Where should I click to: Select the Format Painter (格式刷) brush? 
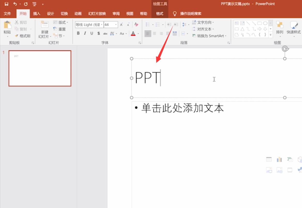(23, 36)
